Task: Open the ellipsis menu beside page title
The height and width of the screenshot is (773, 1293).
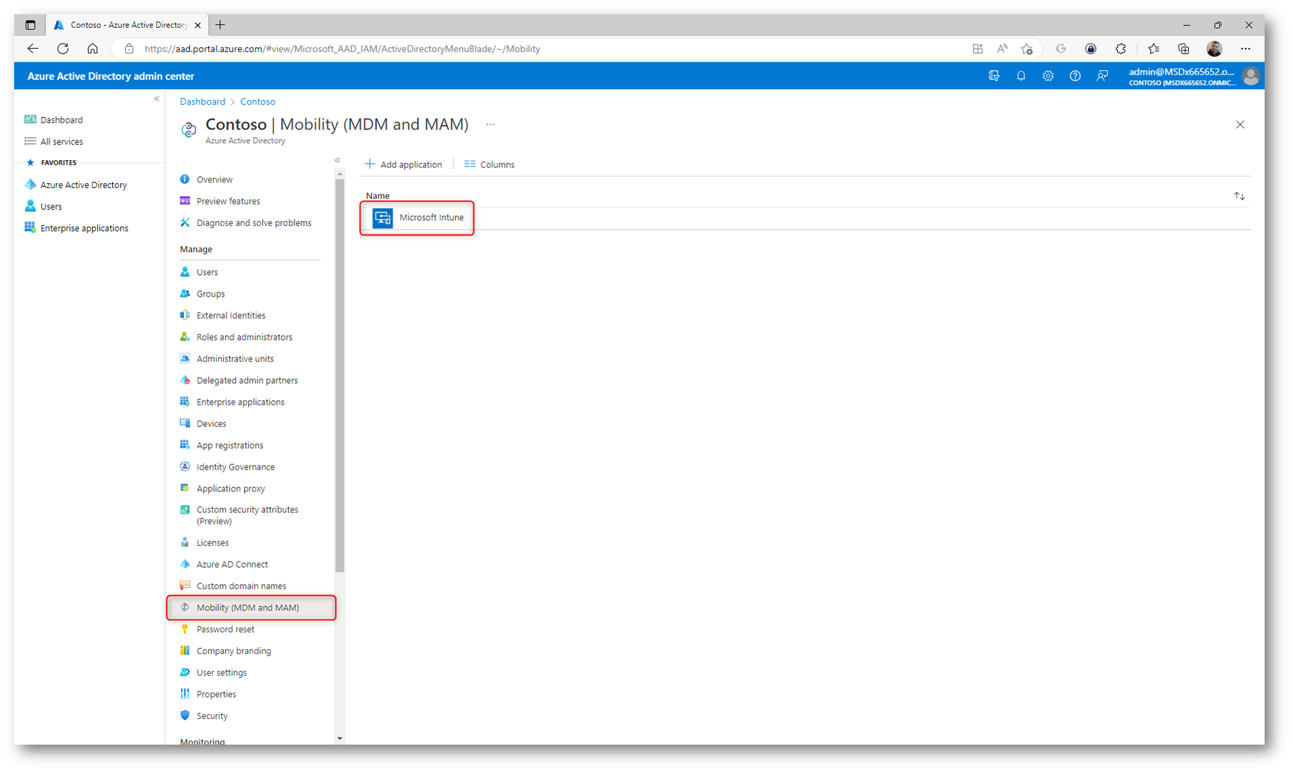Action: [x=490, y=124]
